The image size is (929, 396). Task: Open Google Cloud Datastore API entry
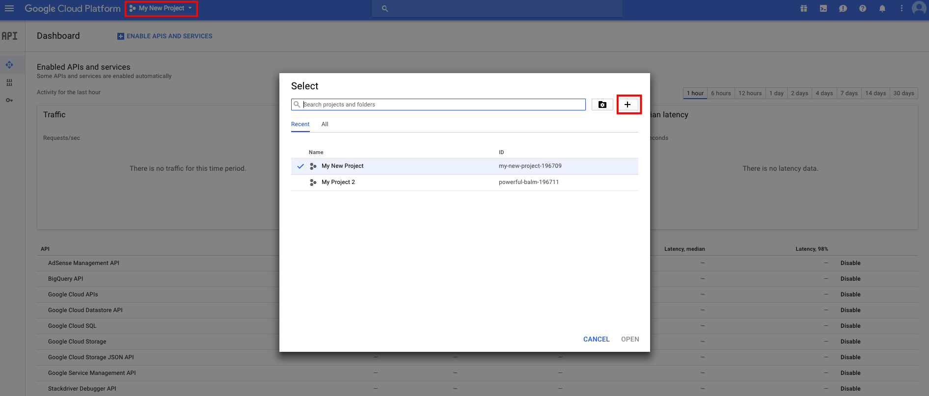(x=85, y=310)
